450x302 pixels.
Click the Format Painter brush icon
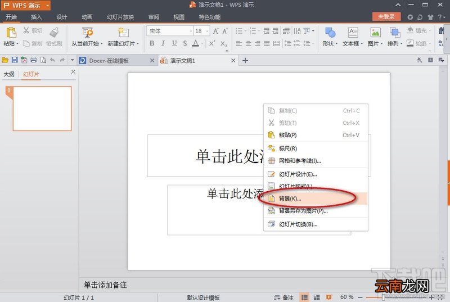[x=54, y=33]
